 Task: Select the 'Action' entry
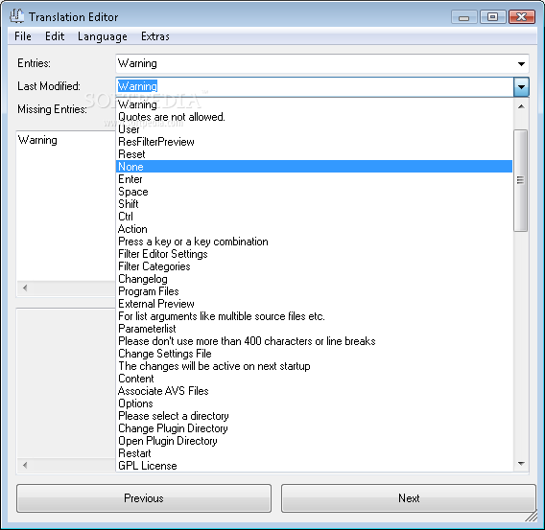point(314,229)
